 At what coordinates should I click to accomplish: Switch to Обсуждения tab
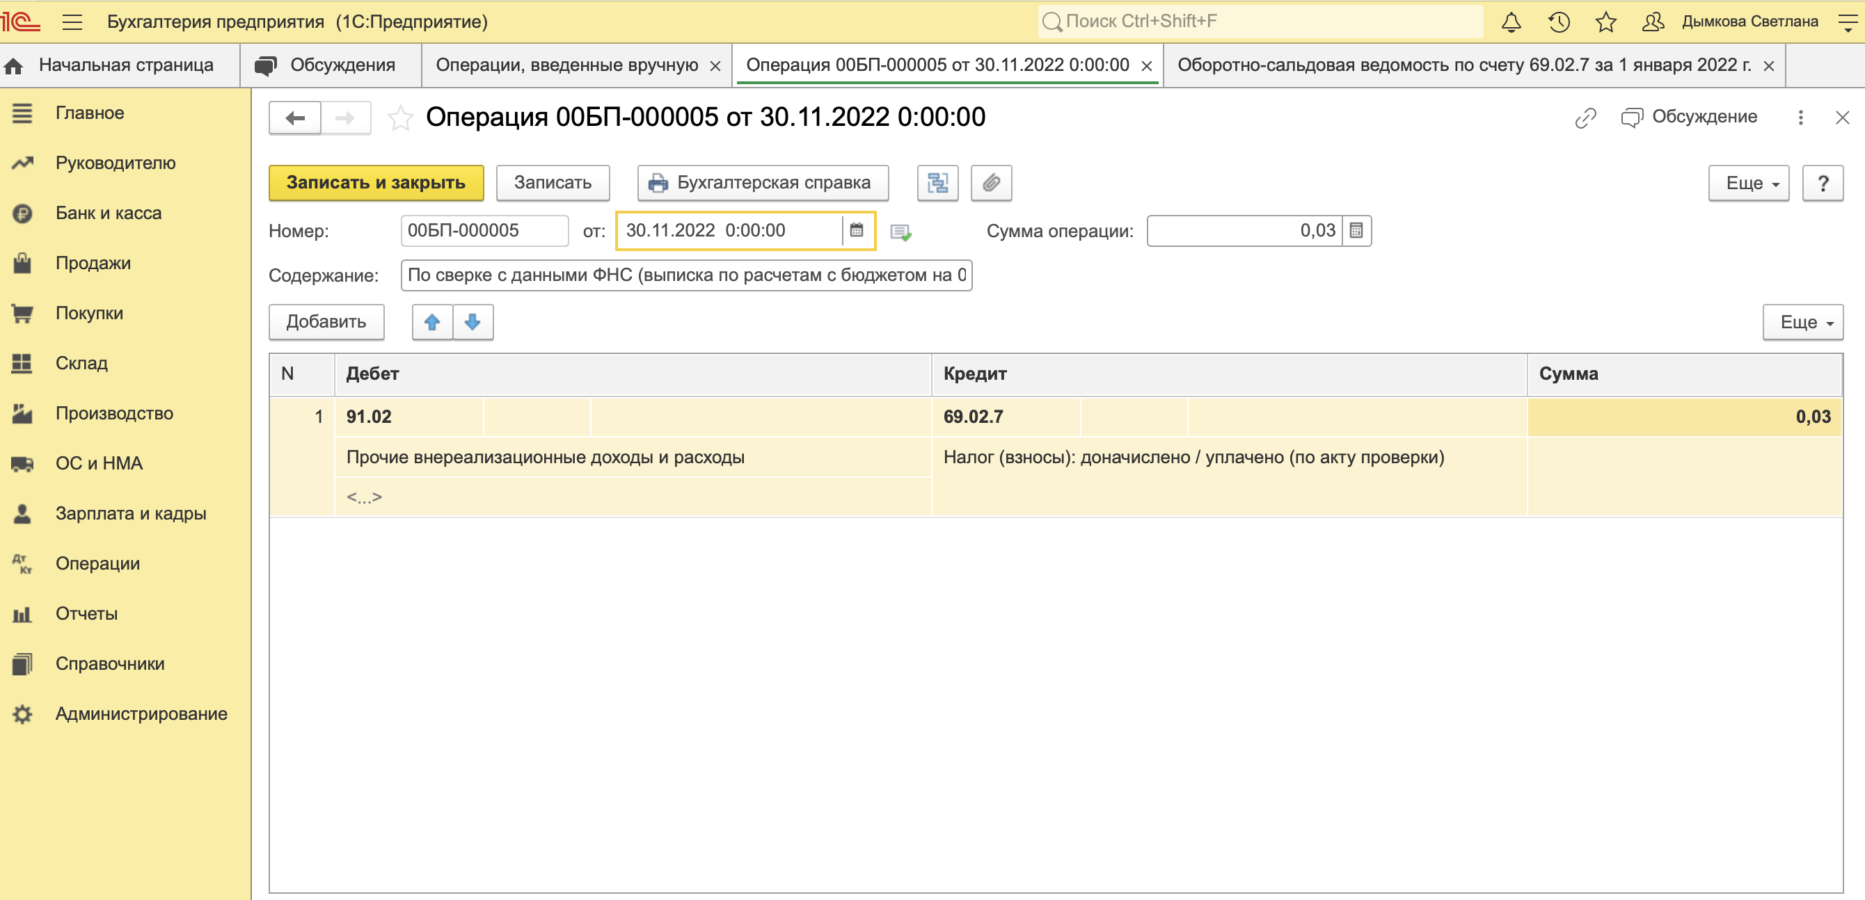(330, 65)
